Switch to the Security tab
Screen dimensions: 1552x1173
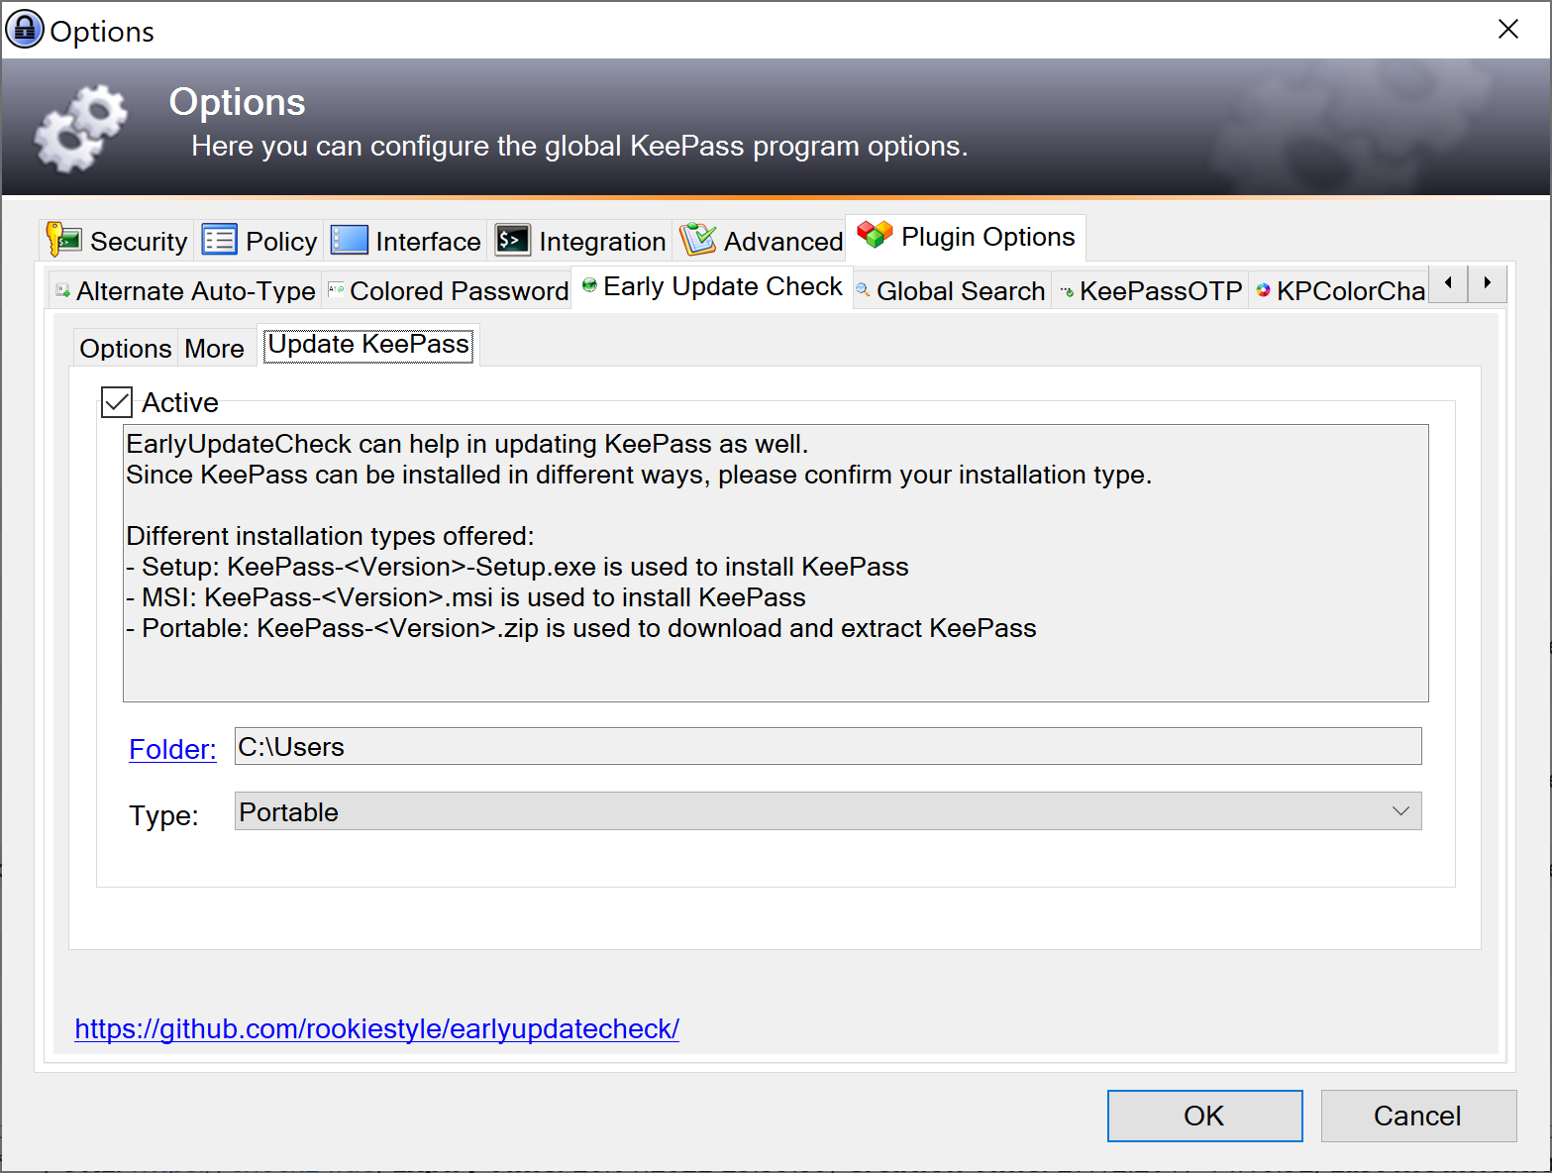coord(118,241)
